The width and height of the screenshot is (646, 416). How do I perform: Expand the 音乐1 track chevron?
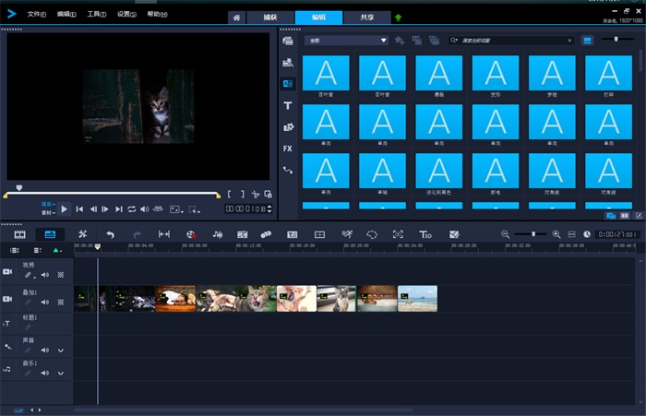coord(61,374)
